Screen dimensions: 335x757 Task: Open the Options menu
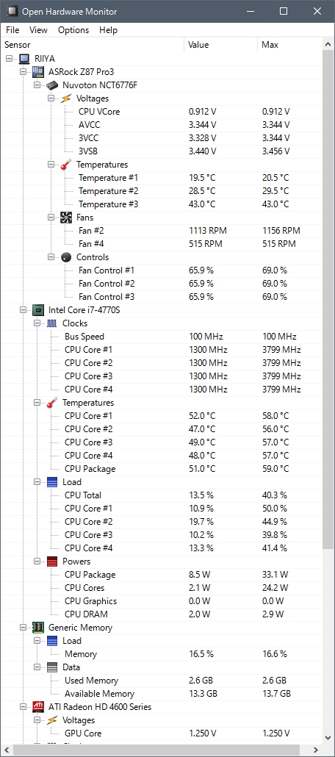(x=73, y=30)
